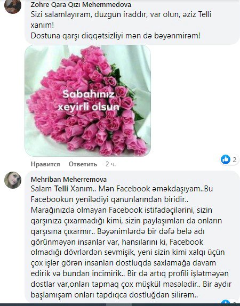Click "Ответить" to reply to Zohre
The width and height of the screenshot is (240, 306).
tap(83, 164)
